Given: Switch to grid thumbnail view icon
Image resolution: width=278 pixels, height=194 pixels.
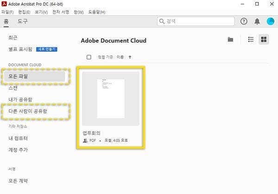Looking at the screenshot, I should click(264, 39).
